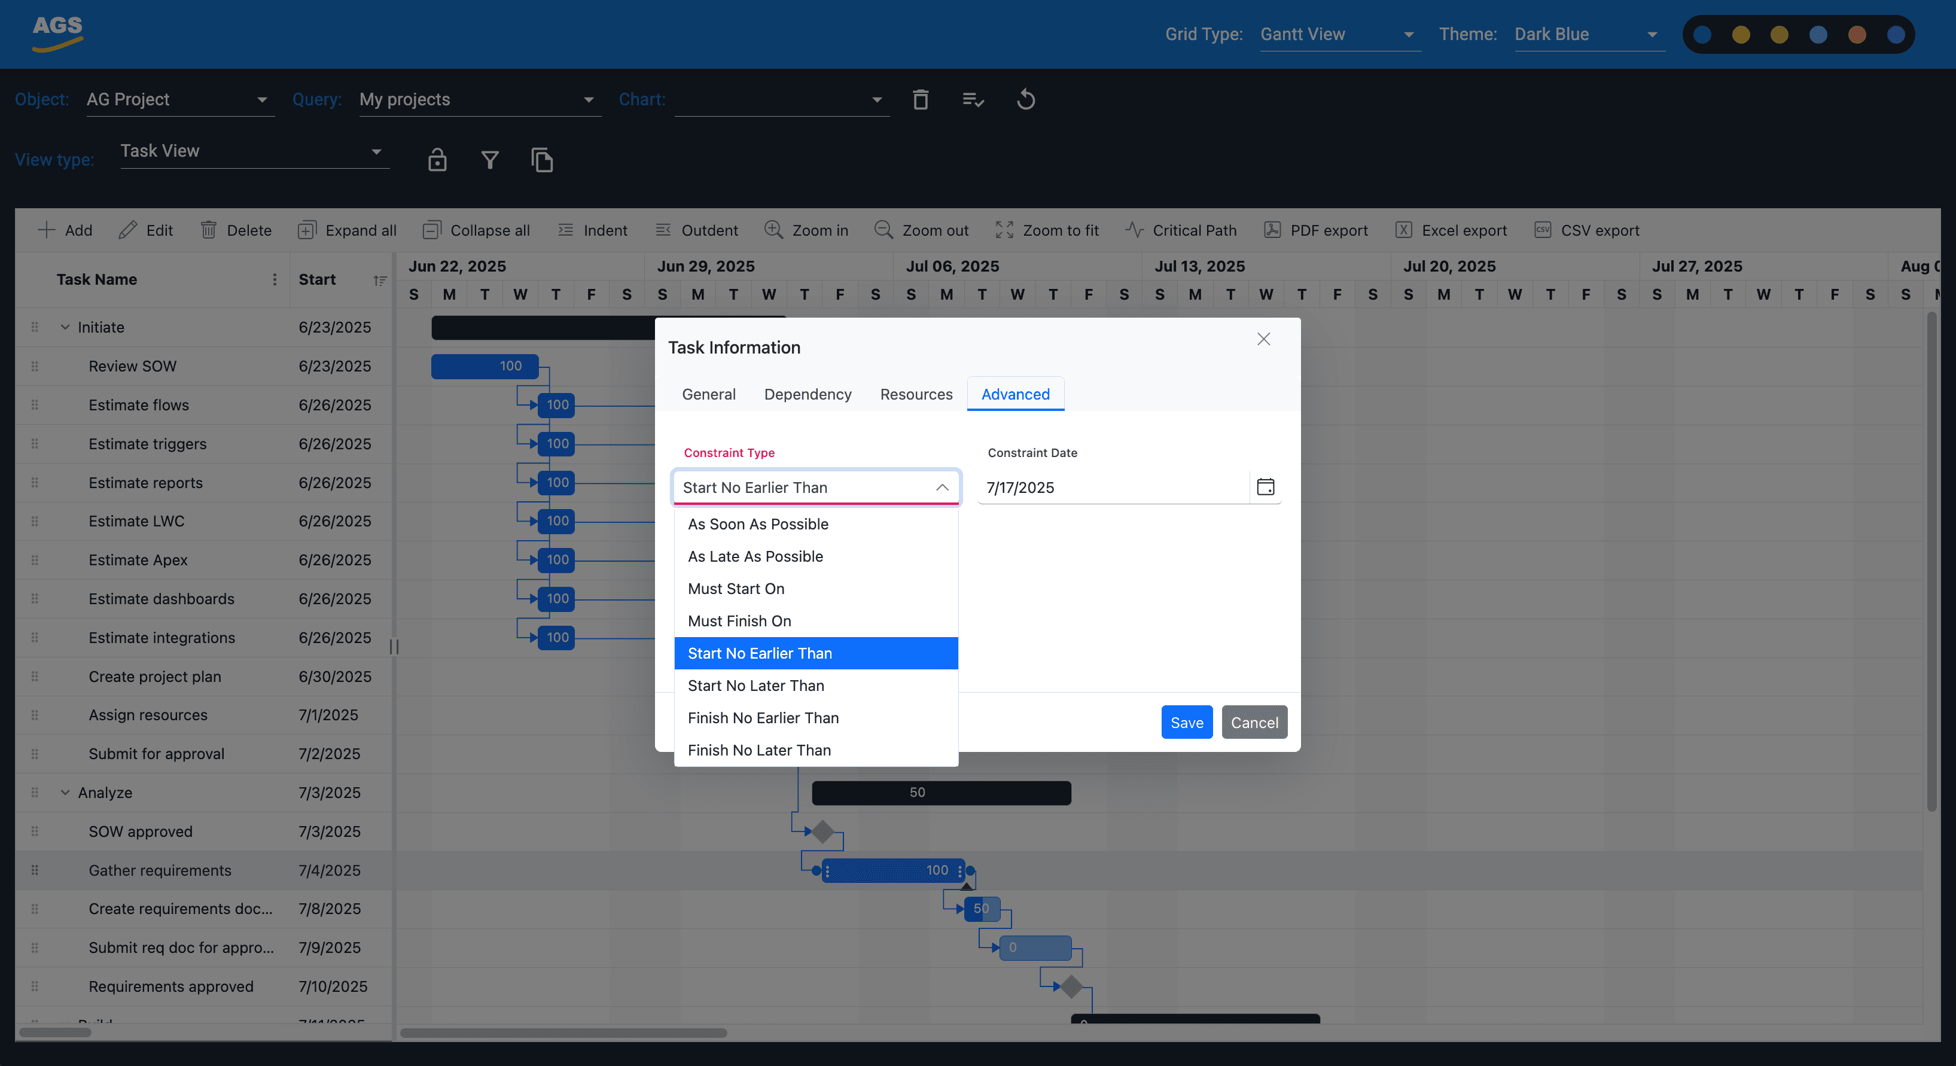The image size is (1956, 1066).
Task: Select Must Finish On option
Action: (739, 621)
